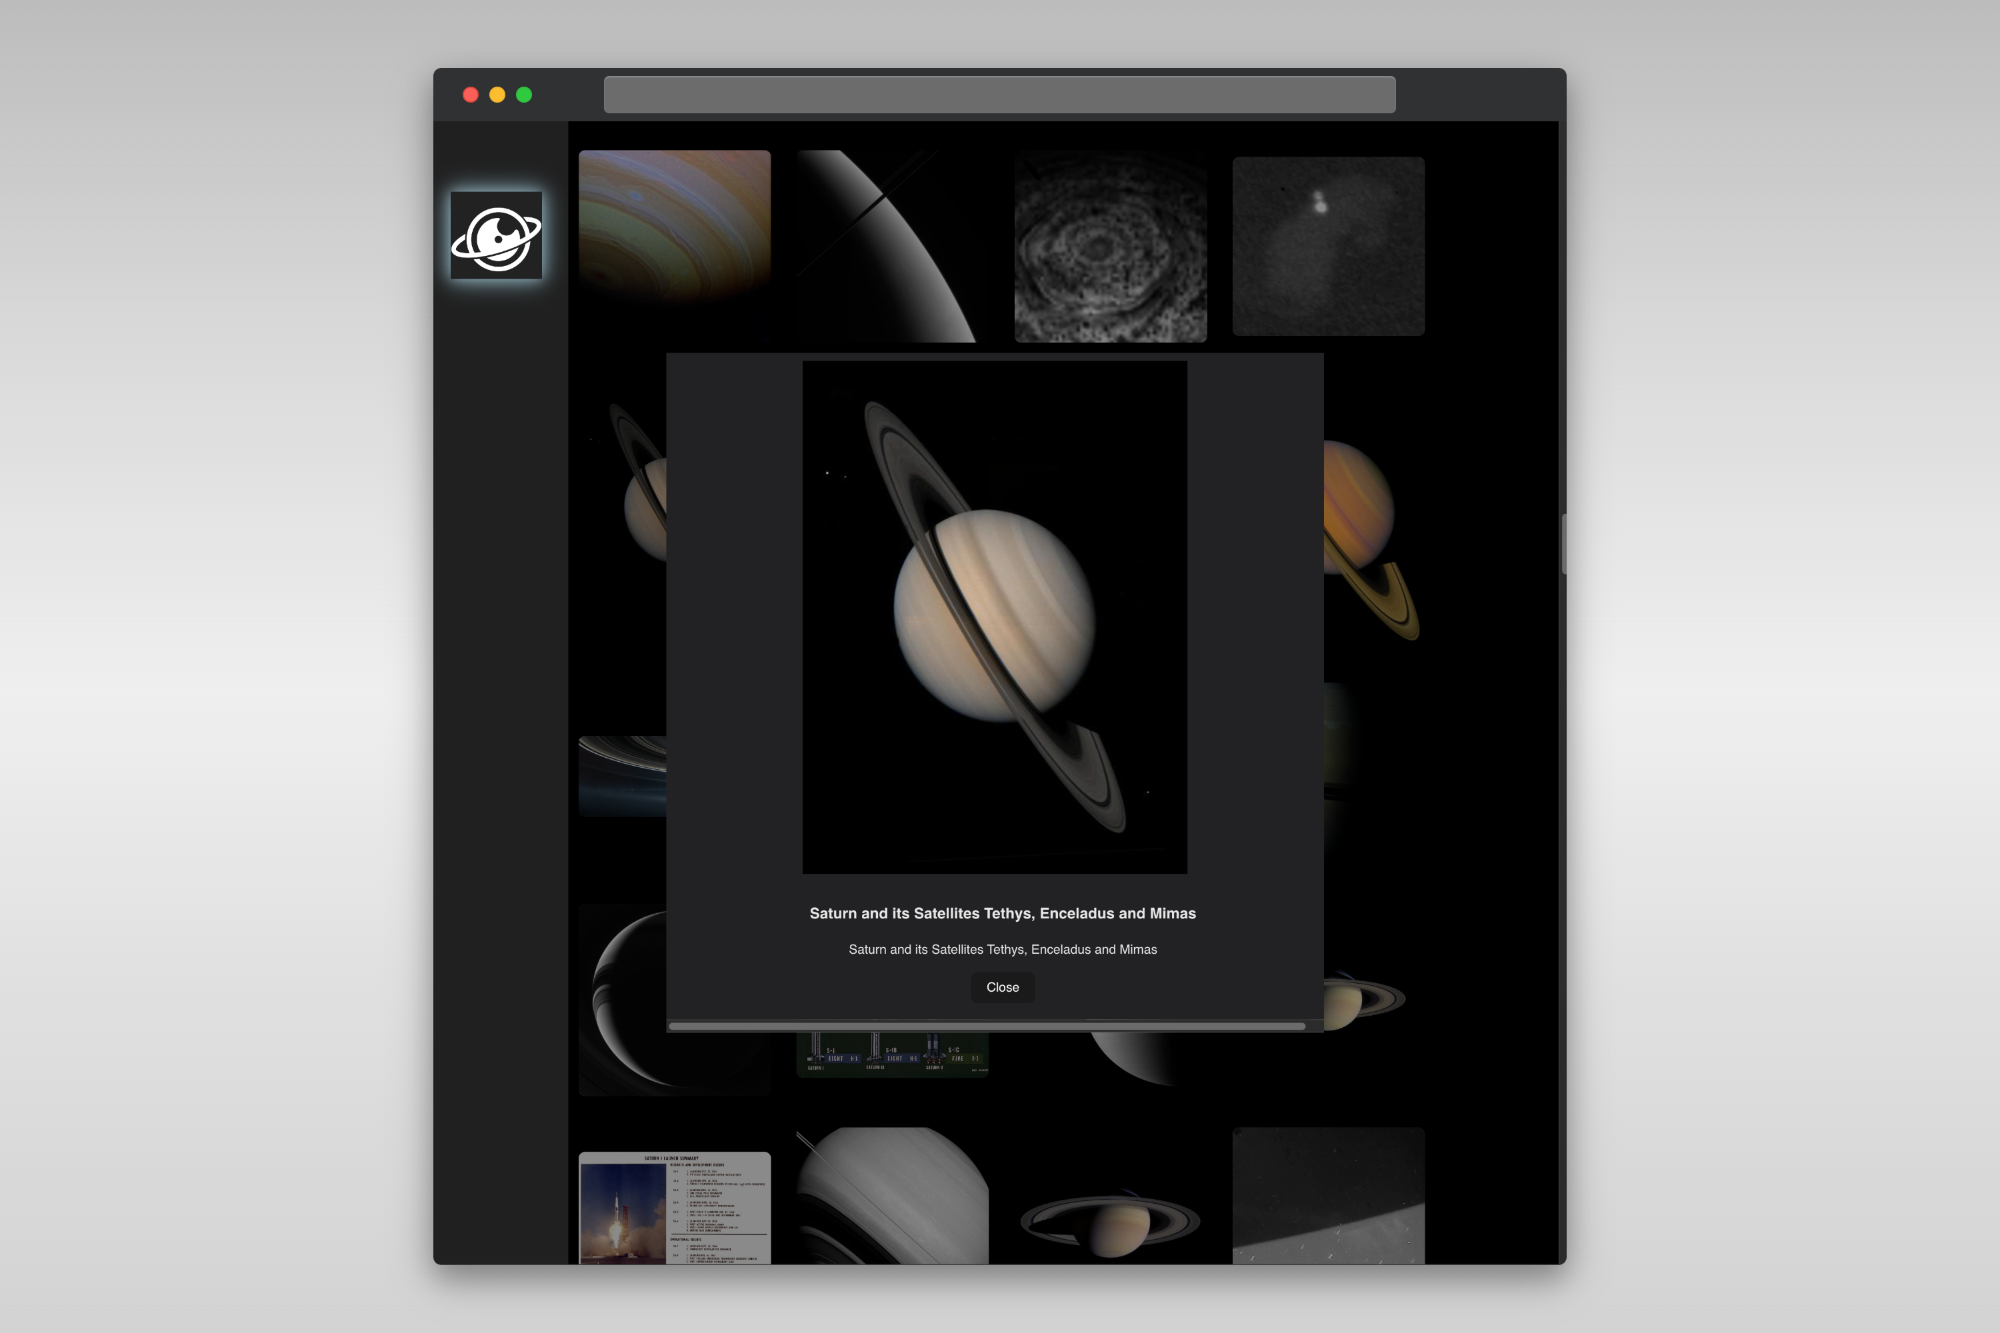Click the horizontal scrollbar at modal bottom
The image size is (2000, 1333).
click(x=987, y=1026)
